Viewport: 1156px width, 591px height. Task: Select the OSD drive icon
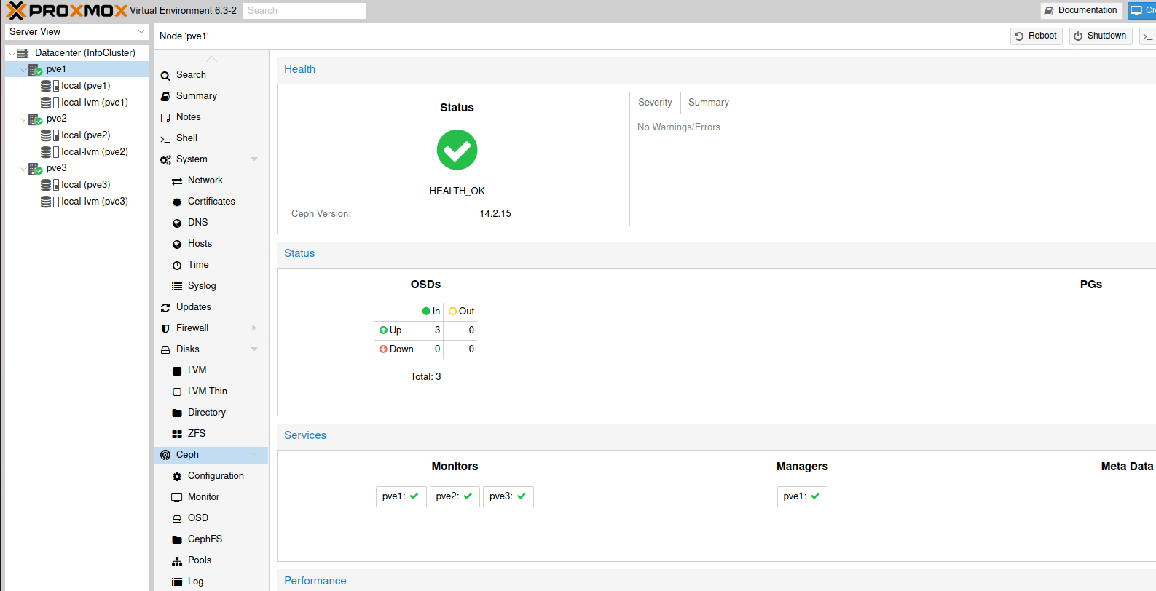point(177,519)
